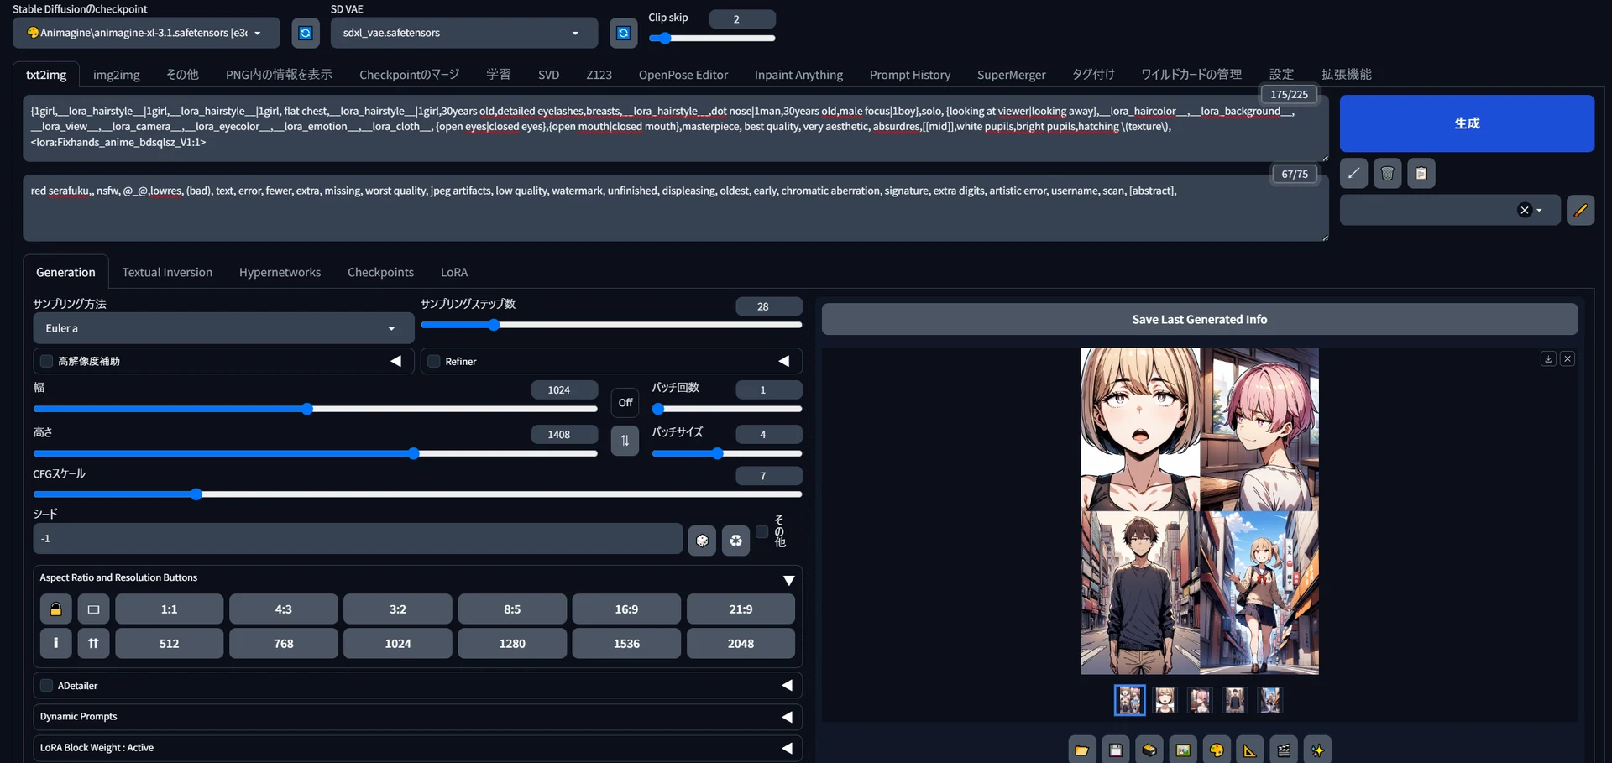1612x763 pixels.
Task: Click the clipboard apply-styles icon
Action: [x=1421, y=174]
